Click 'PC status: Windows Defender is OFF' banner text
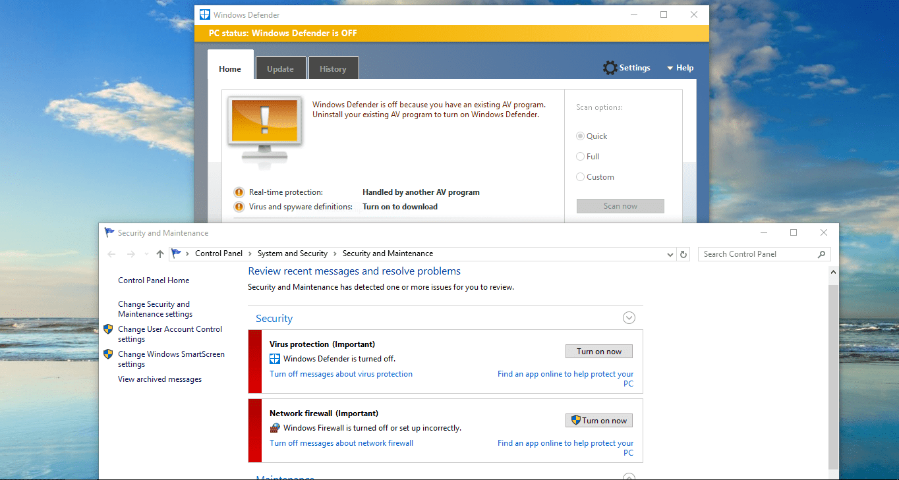This screenshot has height=480, width=899. coord(283,33)
